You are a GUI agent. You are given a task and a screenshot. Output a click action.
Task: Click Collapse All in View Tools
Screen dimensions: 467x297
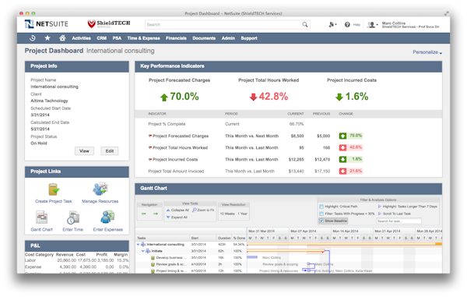coord(177,210)
